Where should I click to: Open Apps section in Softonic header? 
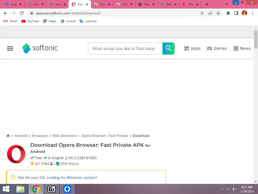[192, 48]
